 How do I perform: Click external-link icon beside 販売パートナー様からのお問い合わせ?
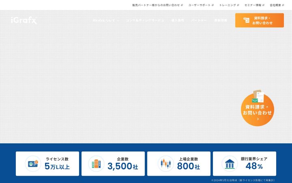[x=182, y=5]
